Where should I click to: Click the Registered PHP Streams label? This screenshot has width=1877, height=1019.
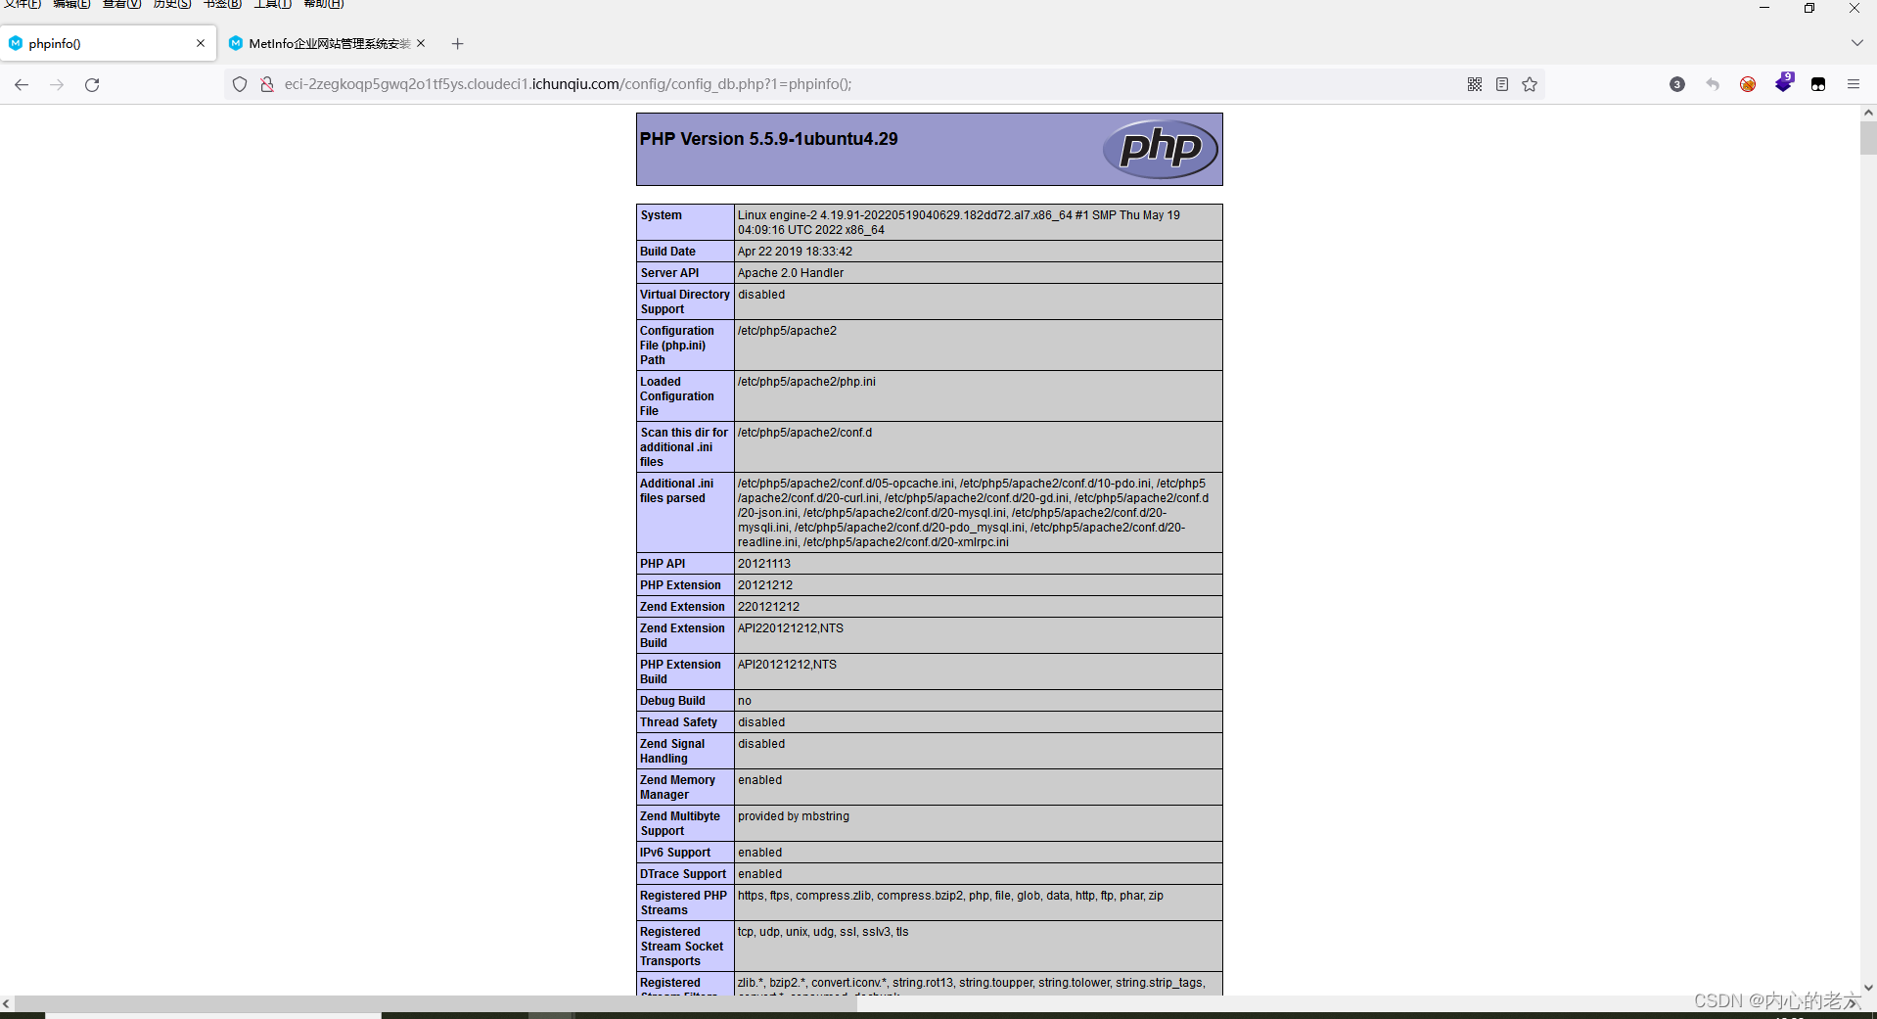(683, 903)
